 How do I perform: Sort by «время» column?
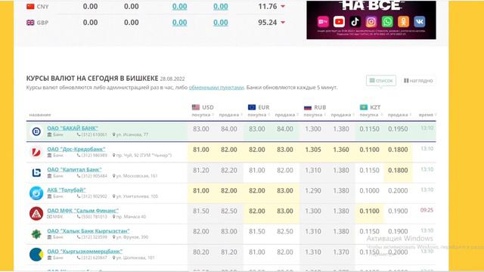(x=427, y=115)
